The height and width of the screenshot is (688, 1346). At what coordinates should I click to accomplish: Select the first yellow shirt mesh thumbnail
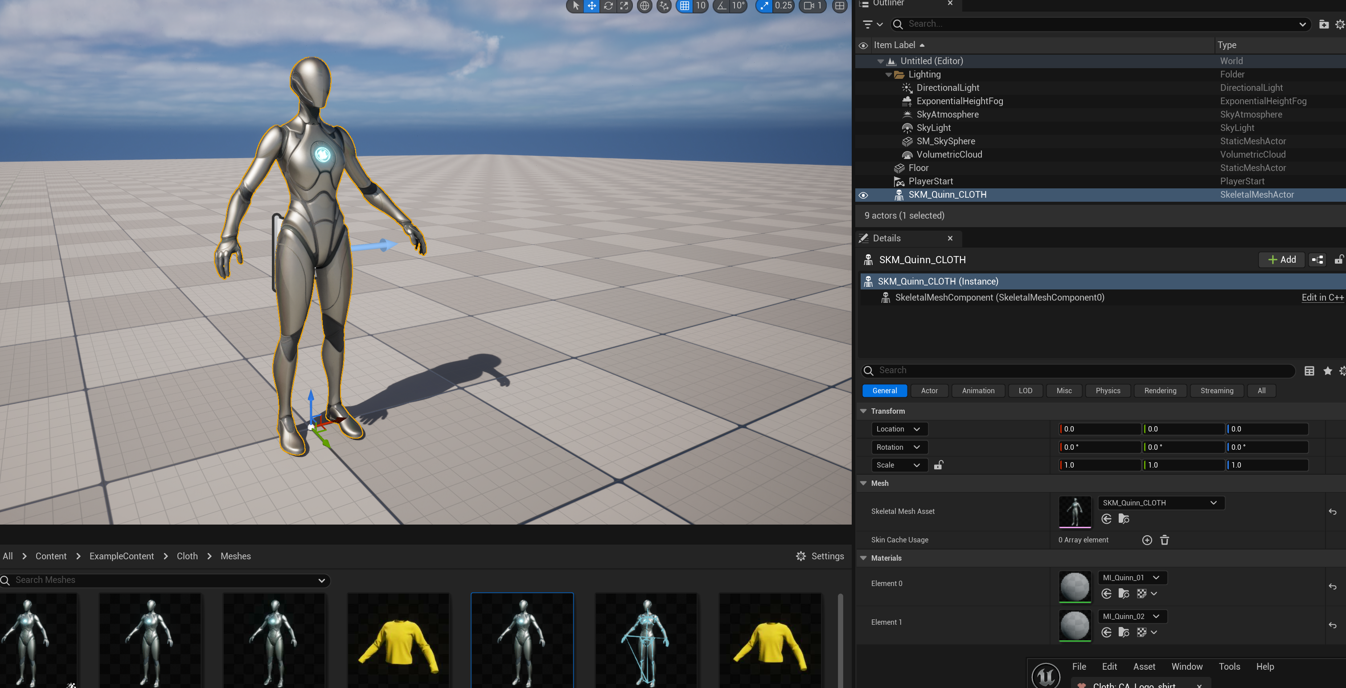click(398, 640)
